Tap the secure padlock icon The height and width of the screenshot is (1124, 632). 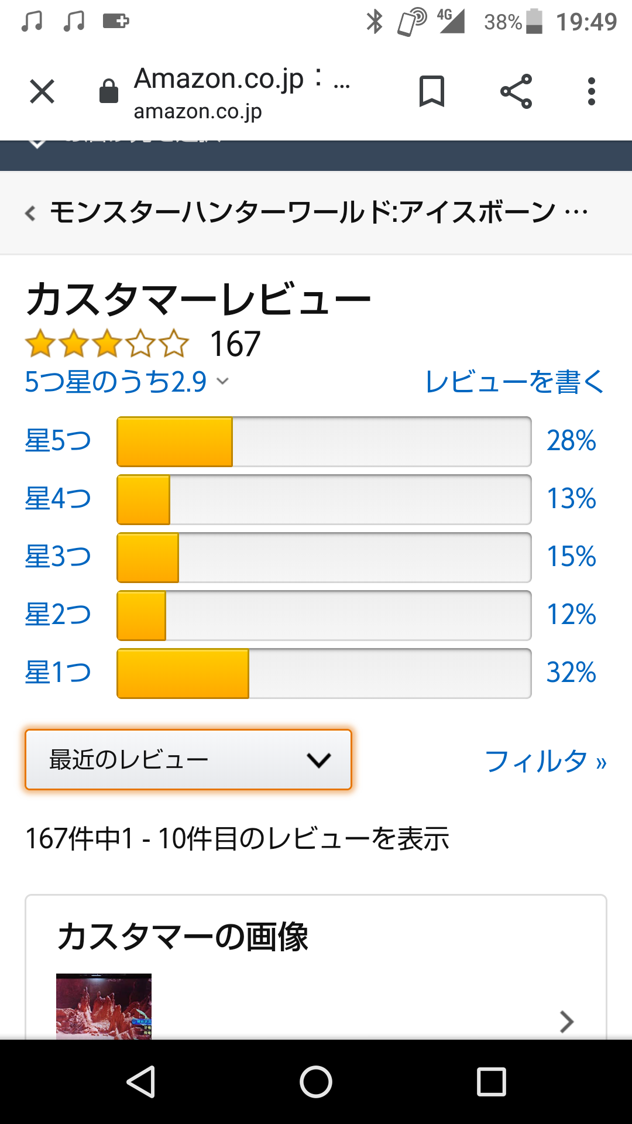(x=109, y=91)
